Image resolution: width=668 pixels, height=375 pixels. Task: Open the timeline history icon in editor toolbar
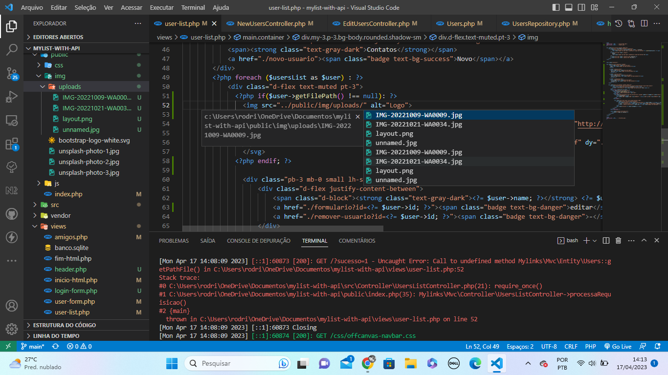tap(619, 23)
